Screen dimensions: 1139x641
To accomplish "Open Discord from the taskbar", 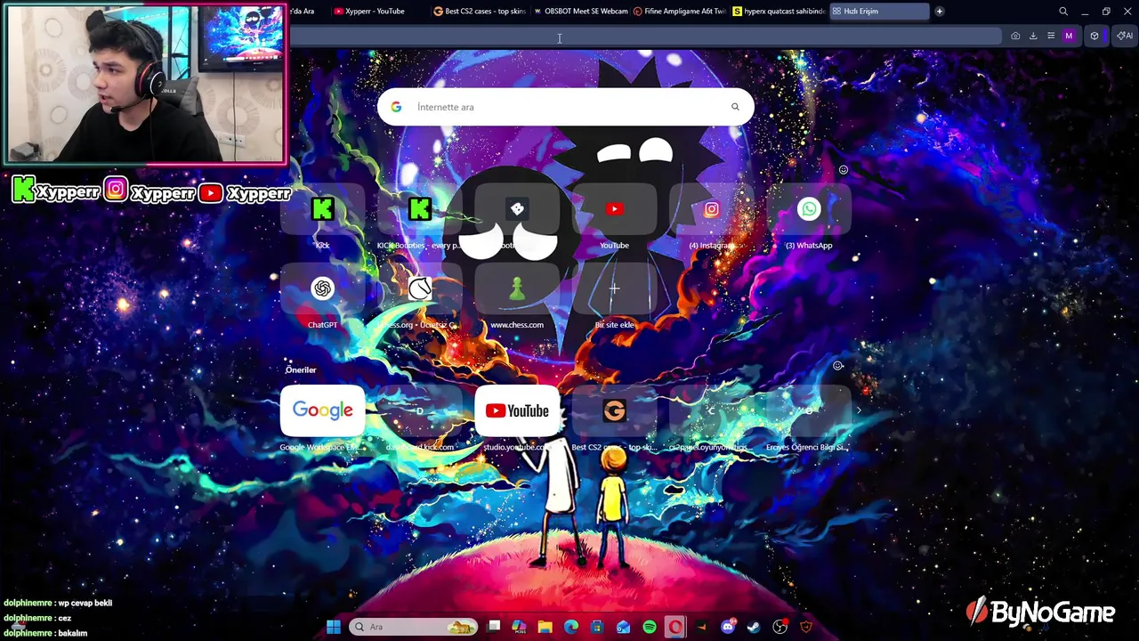I will (728, 627).
